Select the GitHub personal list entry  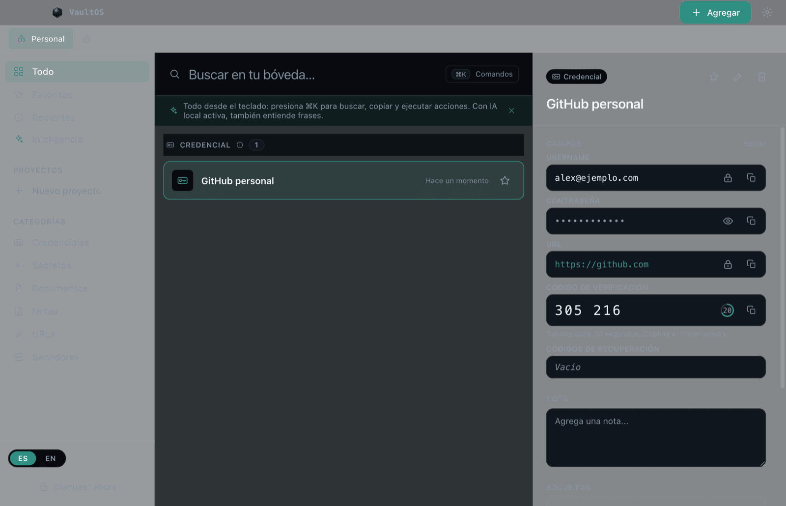pos(343,181)
